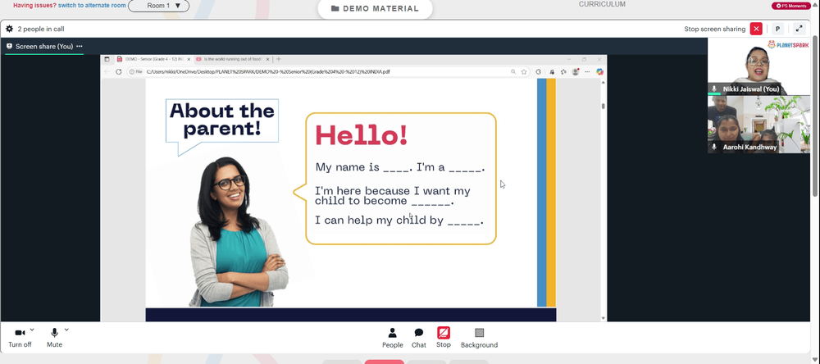Close the YouTube food video tab

tap(269, 59)
